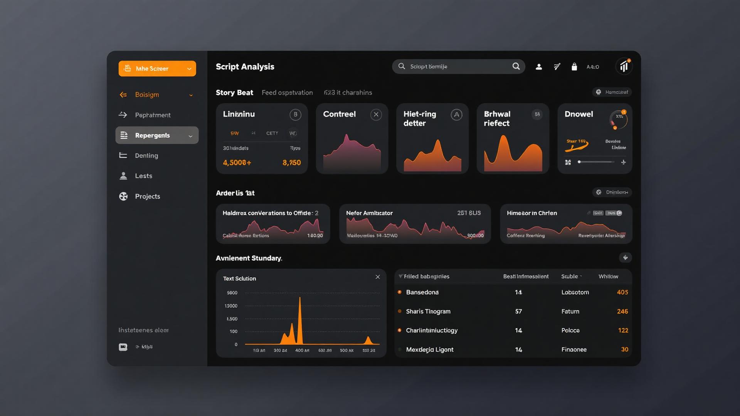Open the bar chart logo icon top right
Viewport: 740px width, 416px height.
coord(624,67)
